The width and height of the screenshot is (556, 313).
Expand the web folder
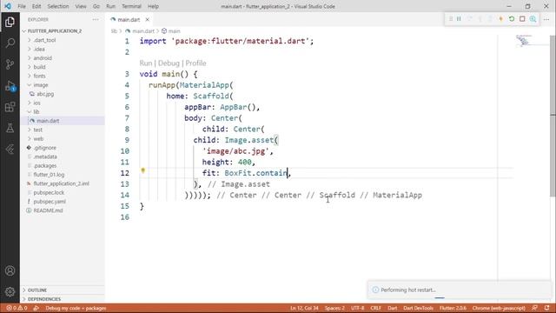pos(38,139)
